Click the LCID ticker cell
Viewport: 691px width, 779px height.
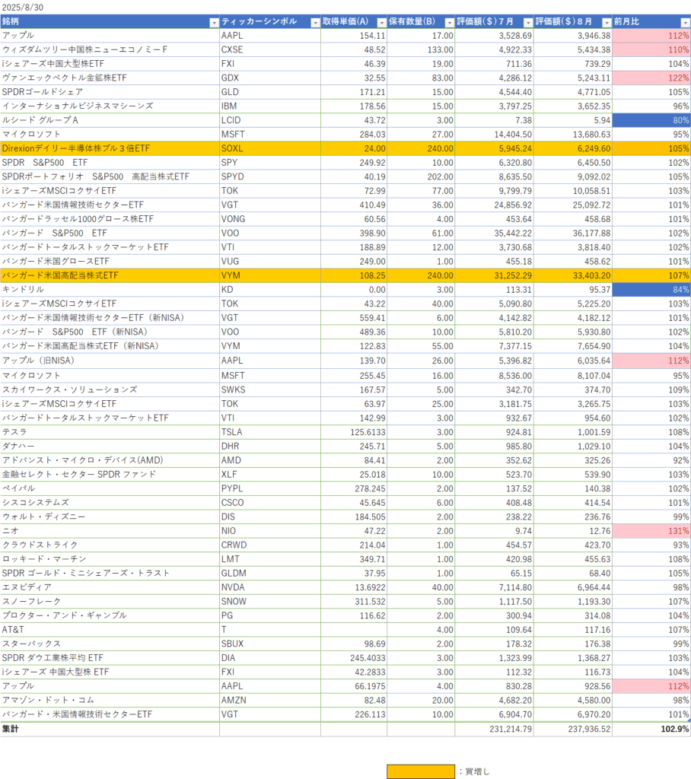270,120
